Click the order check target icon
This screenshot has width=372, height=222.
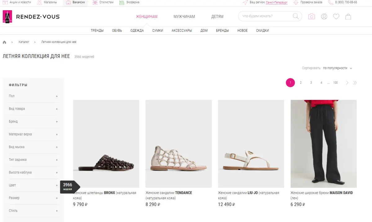coord(296,2)
